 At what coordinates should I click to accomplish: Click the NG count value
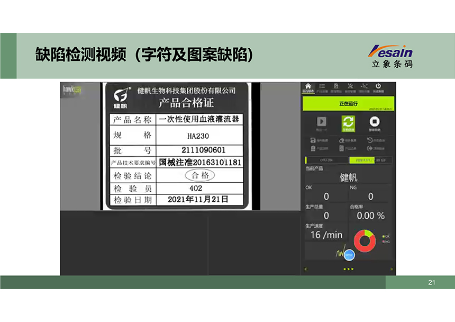pos(370,196)
